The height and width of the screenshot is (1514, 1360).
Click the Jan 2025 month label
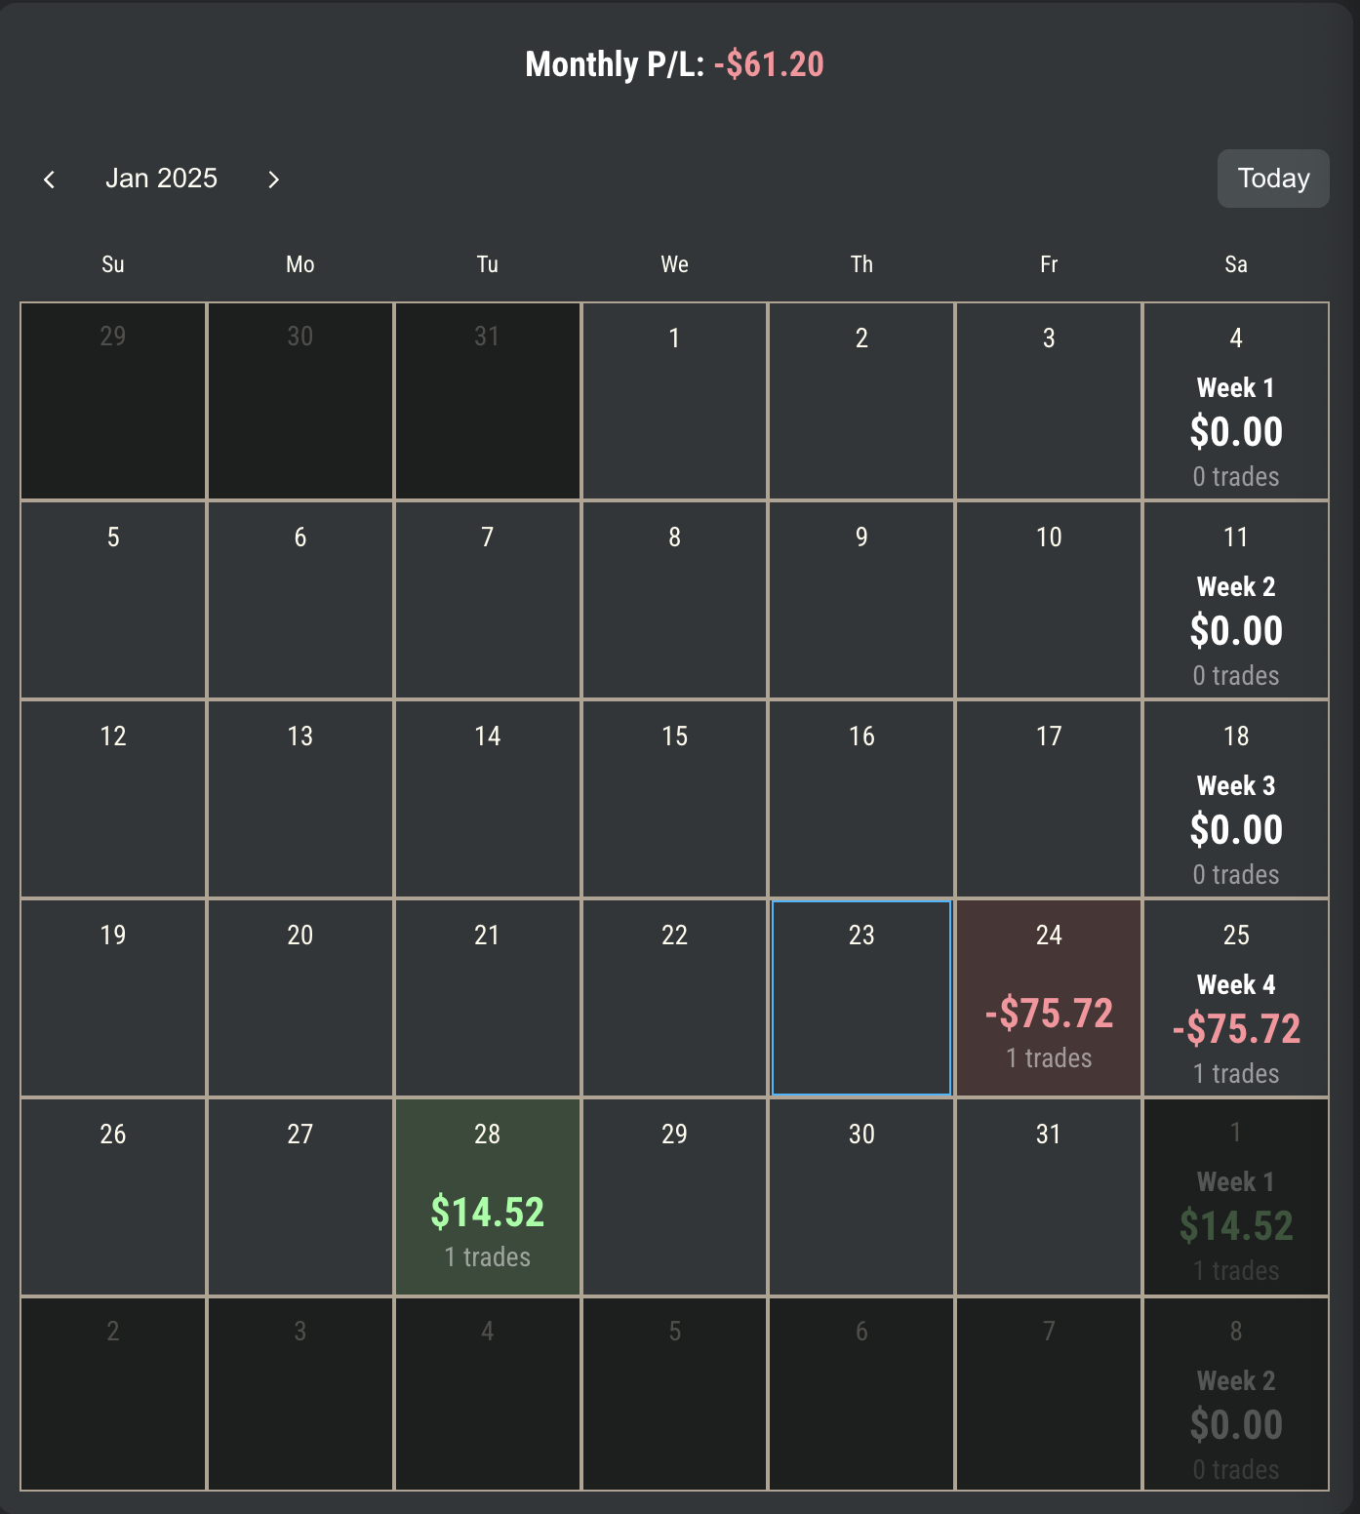coord(161,179)
